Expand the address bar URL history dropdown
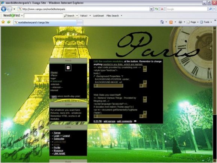This screenshot has width=217, height=163. tap(152, 9)
